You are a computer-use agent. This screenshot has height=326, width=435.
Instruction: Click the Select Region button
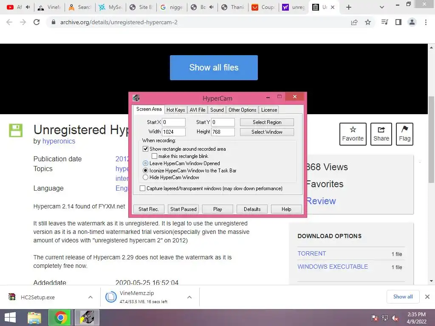click(267, 122)
